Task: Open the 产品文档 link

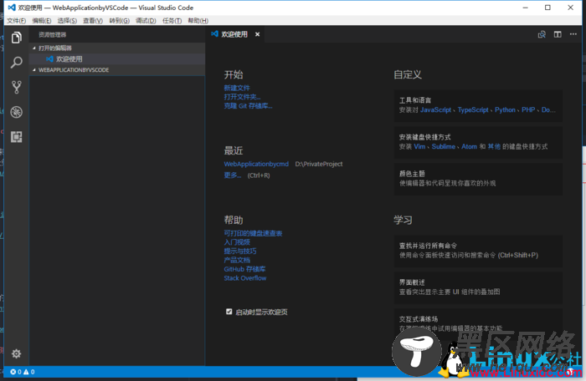Action: pyautogui.click(x=237, y=260)
